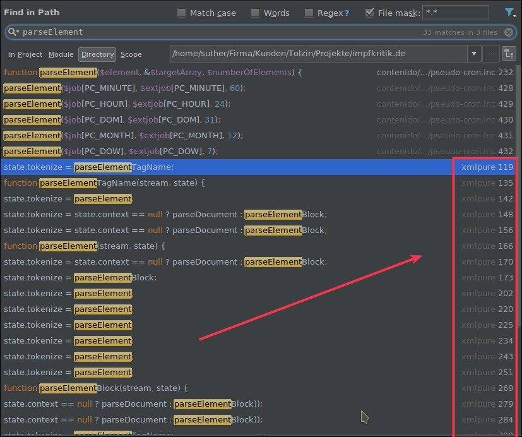Toggle recursive directory search icon
Image resolution: width=522 pixels, height=437 pixels.
coord(508,54)
